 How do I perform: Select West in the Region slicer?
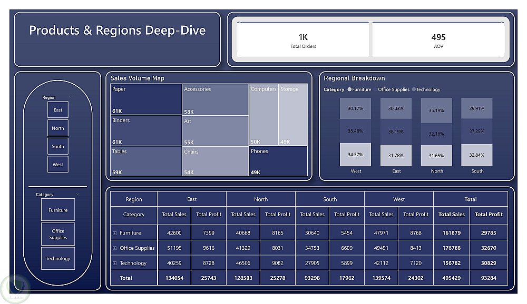point(58,165)
